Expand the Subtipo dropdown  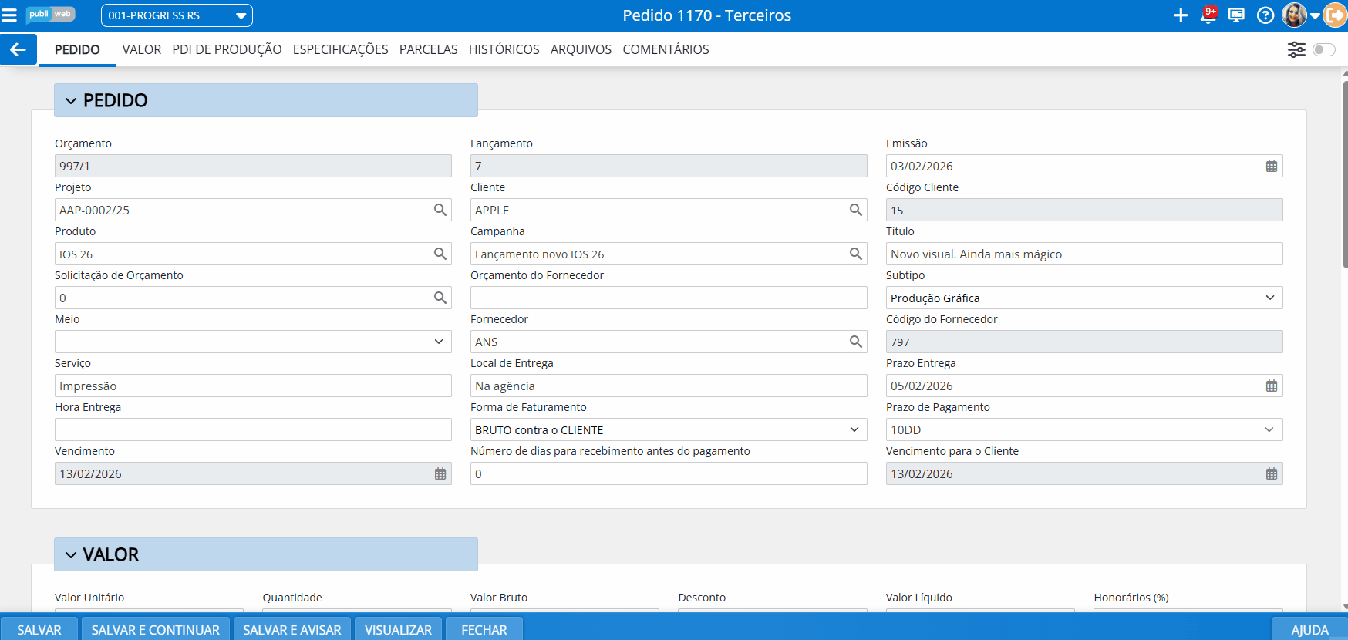point(1269,298)
